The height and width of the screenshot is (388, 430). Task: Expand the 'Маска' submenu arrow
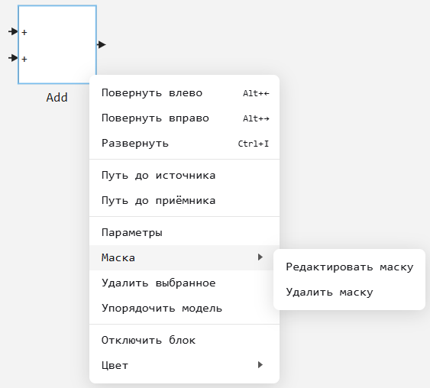pyautogui.click(x=260, y=257)
